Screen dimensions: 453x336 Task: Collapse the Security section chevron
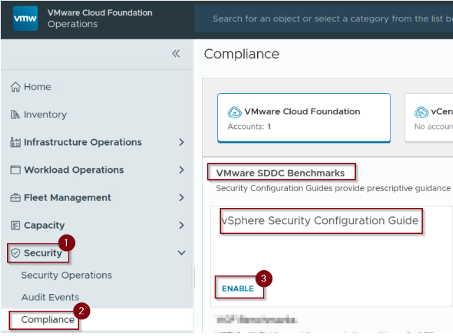[x=182, y=253]
